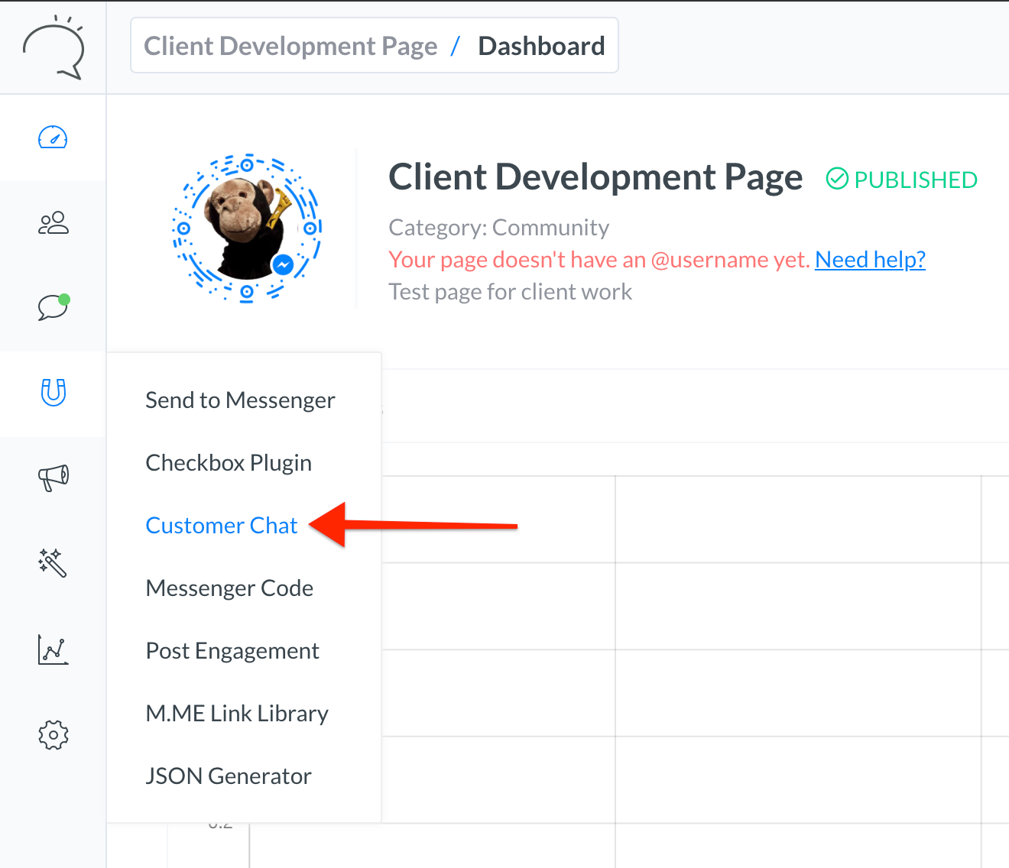Choose Checkbox Plugin from the menu
Image resolution: width=1009 pixels, height=868 pixels.
[x=229, y=463]
